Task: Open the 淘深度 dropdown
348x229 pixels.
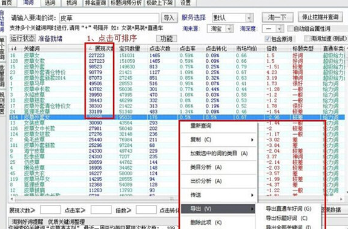Action: point(273,28)
